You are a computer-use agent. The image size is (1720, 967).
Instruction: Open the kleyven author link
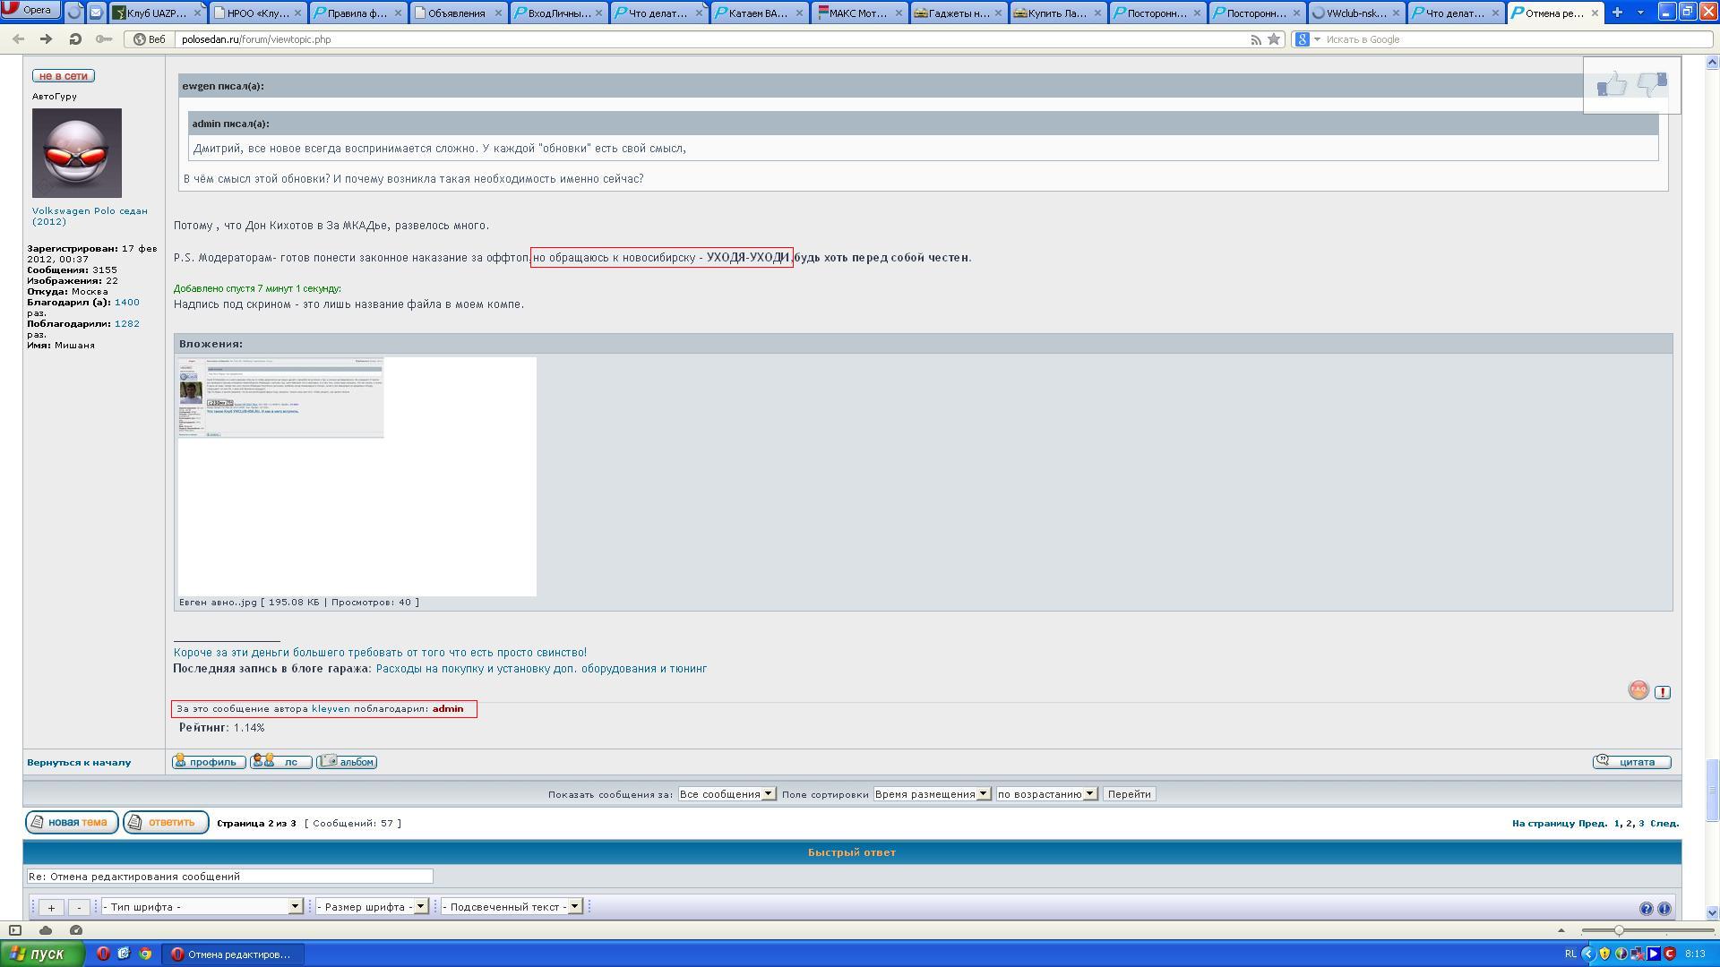[331, 709]
